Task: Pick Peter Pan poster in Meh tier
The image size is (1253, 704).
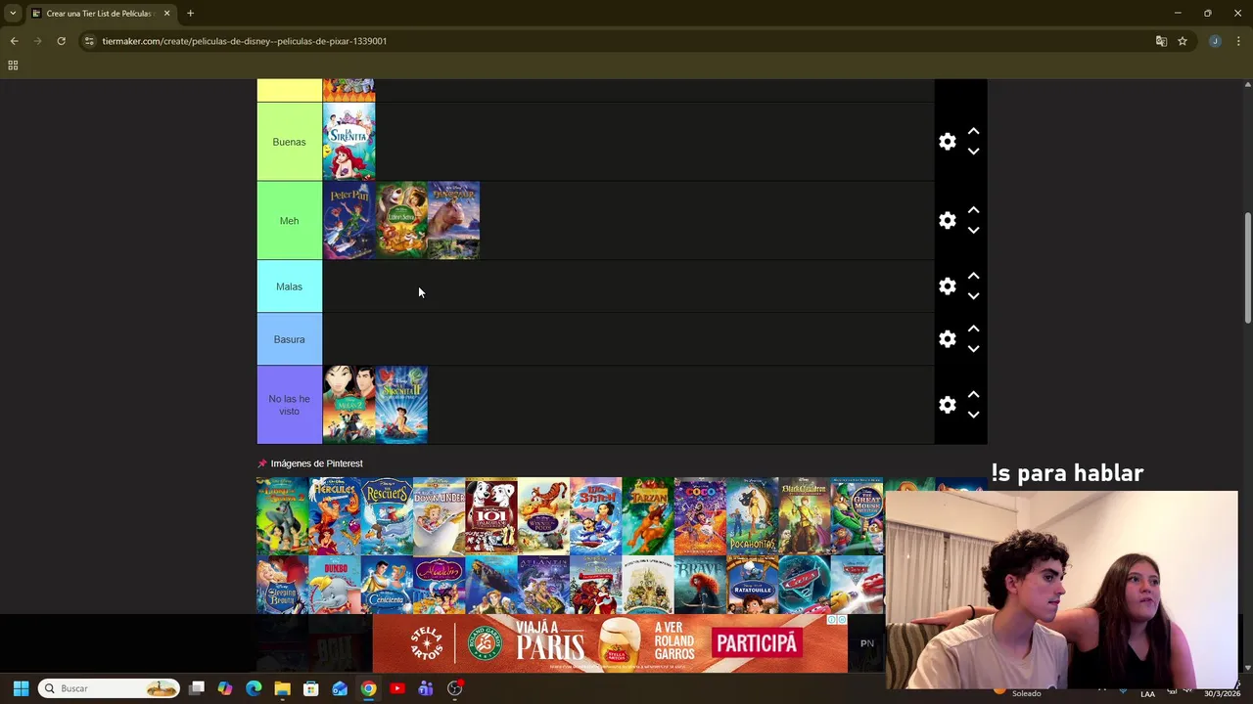Action: click(x=348, y=221)
